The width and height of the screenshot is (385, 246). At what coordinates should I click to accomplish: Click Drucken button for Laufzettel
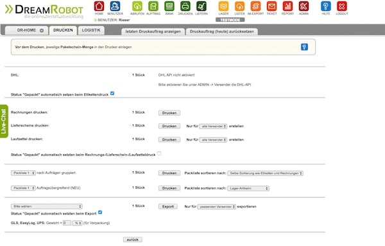click(x=169, y=139)
